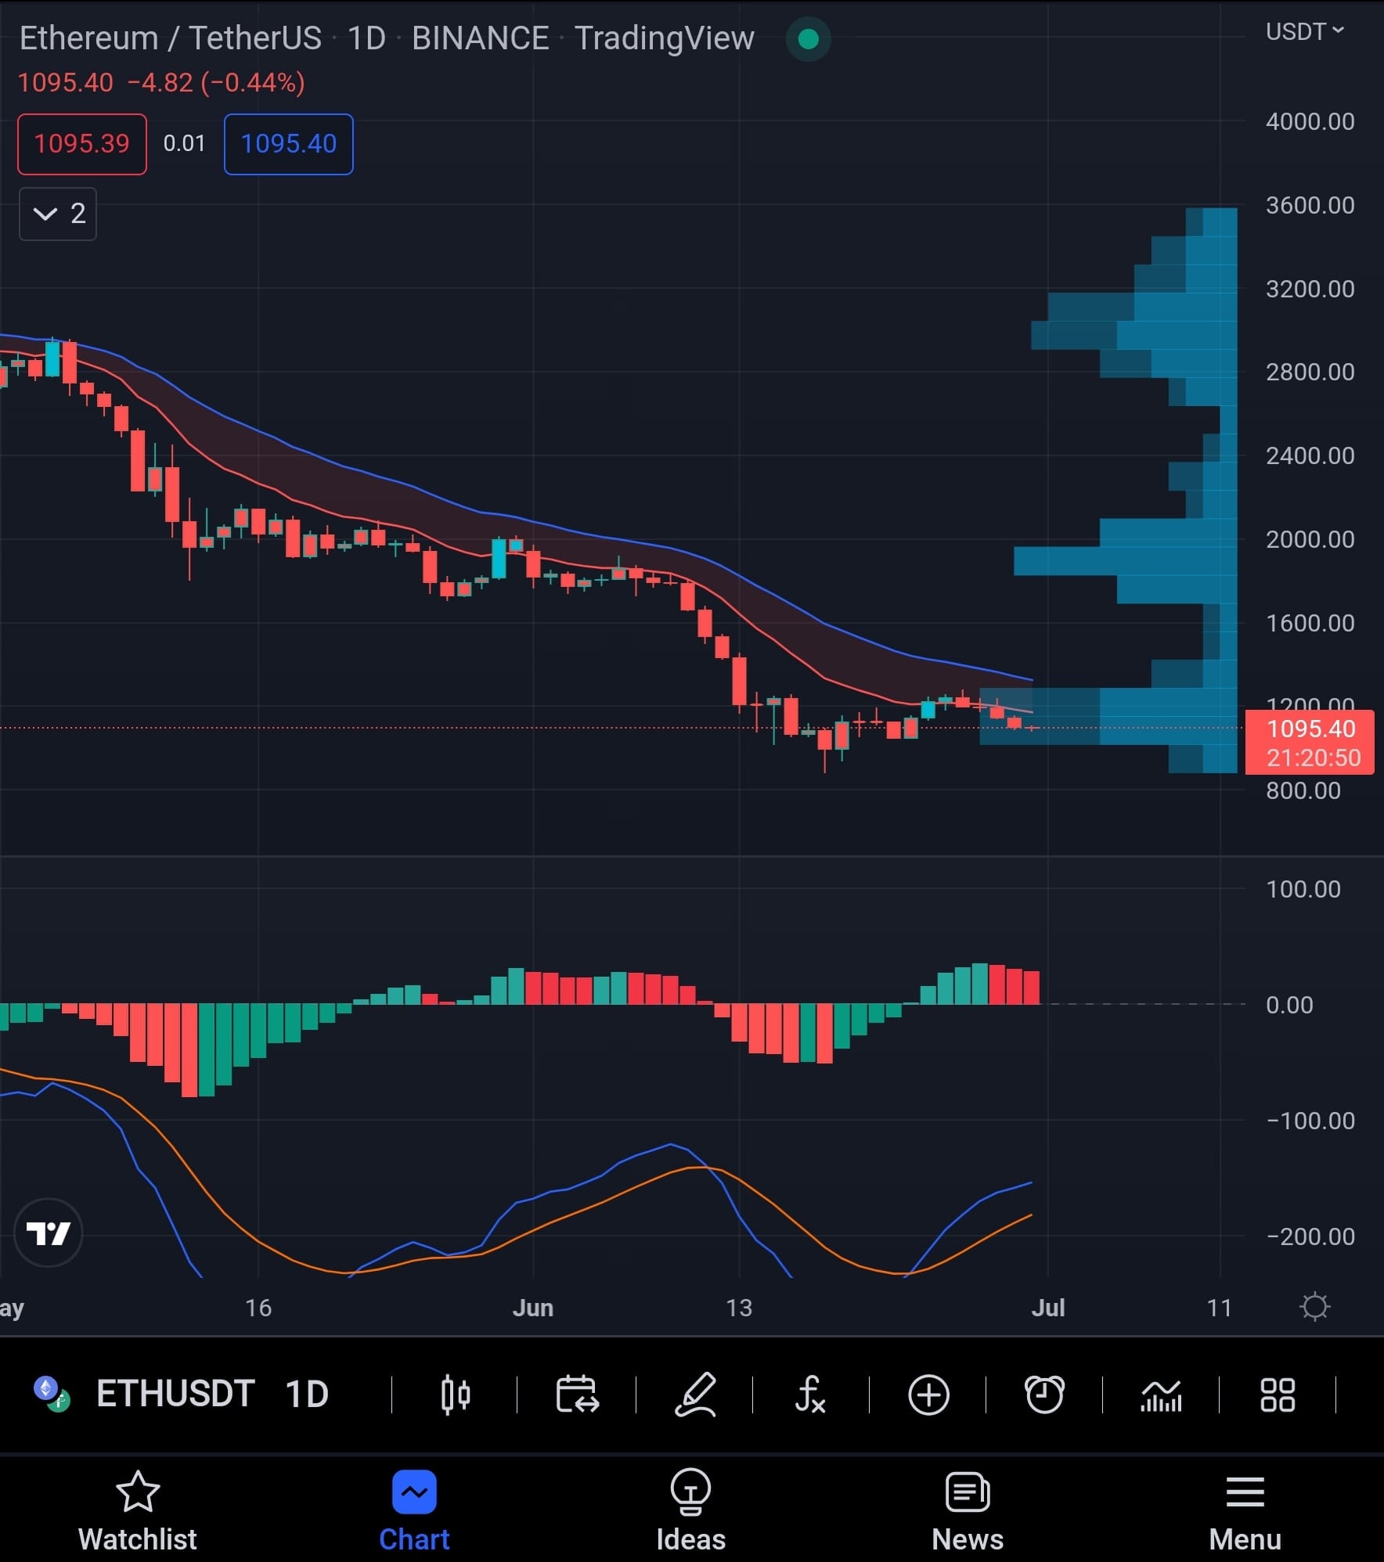Screen dimensions: 1384x1562
Task: Open the USDT currency dropdown
Action: (1305, 31)
